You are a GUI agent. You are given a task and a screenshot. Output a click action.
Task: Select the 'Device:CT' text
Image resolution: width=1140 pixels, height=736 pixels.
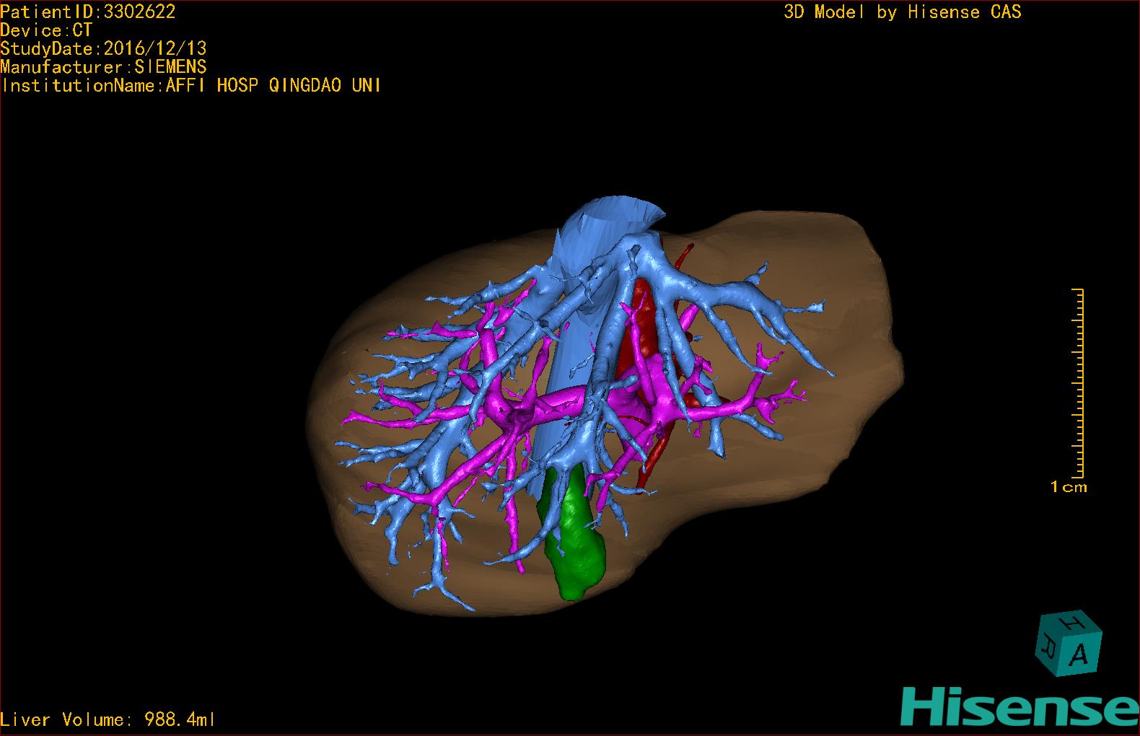pyautogui.click(x=46, y=30)
